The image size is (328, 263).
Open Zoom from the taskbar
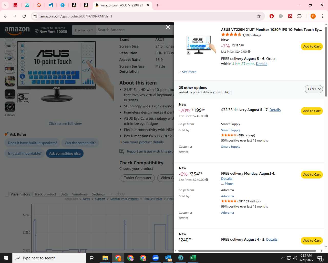156,258
